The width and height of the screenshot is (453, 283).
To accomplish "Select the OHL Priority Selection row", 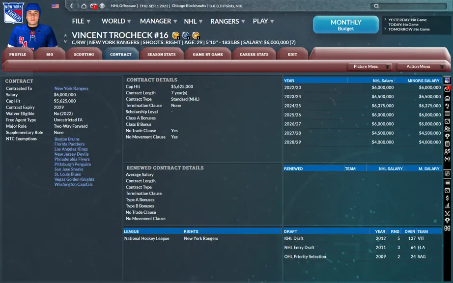I will 362,256.
